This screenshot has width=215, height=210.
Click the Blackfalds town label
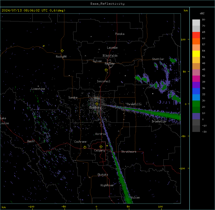tap(110, 56)
